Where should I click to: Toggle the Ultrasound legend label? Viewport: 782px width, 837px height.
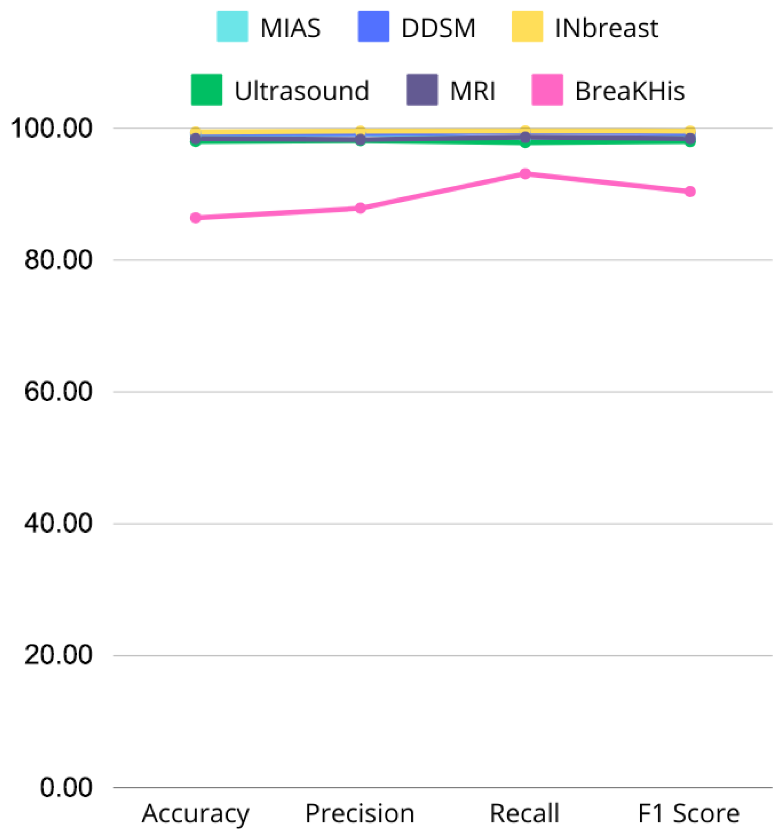(301, 91)
